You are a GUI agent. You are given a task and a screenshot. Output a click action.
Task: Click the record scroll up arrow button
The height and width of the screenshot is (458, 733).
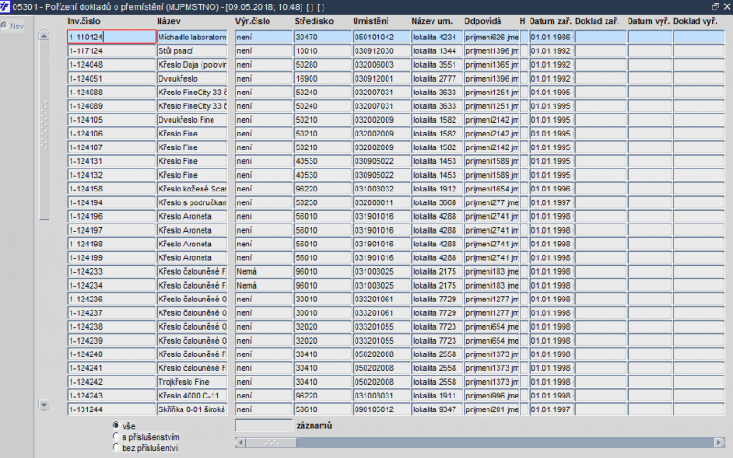tap(44, 36)
